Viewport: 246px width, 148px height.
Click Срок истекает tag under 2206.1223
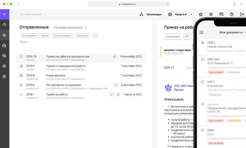[216, 72]
